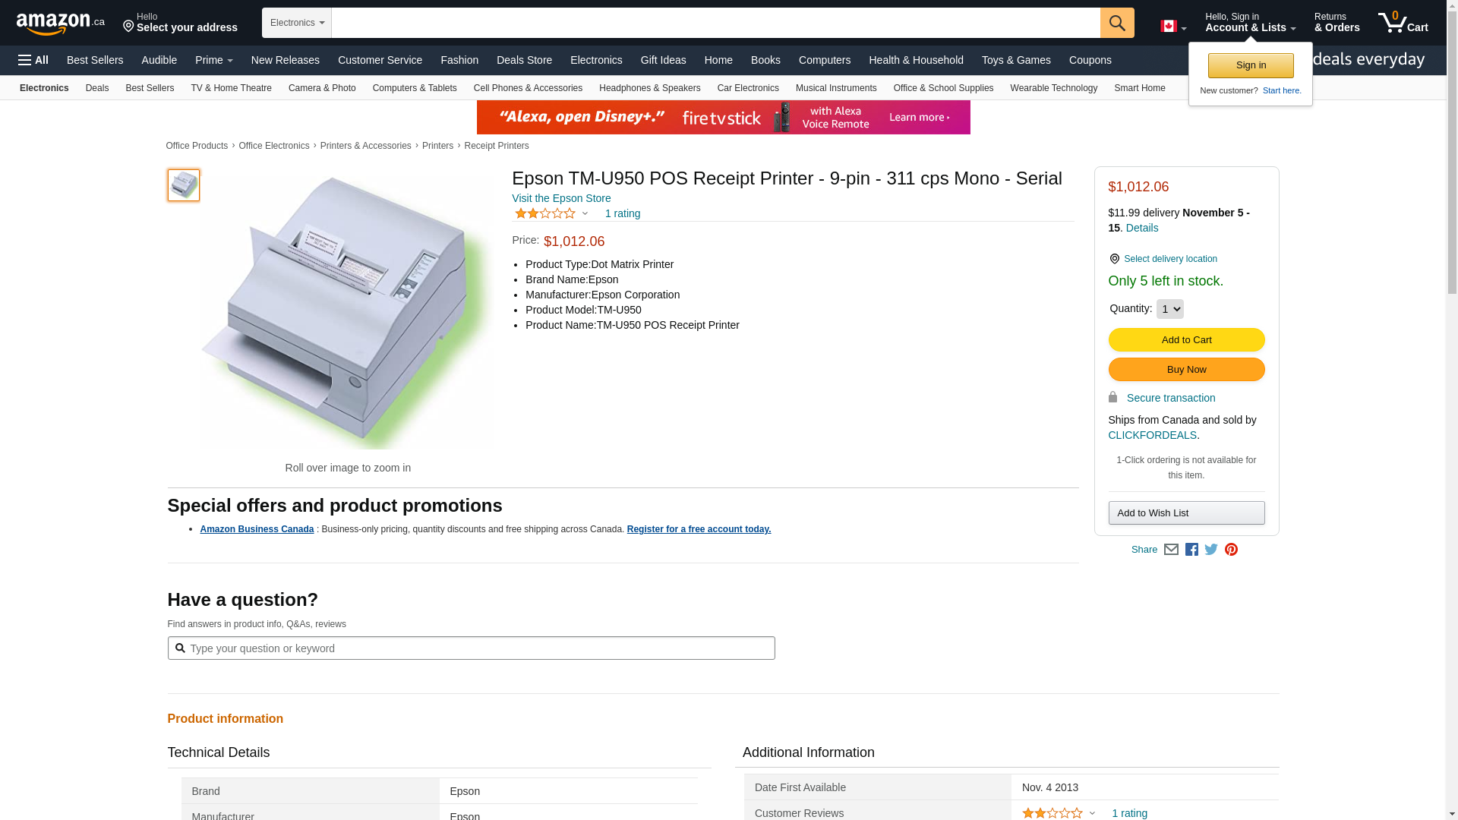Viewport: 1458px width, 820px height.
Task: Open the Add to Wish List button
Action: pyautogui.click(x=1186, y=513)
